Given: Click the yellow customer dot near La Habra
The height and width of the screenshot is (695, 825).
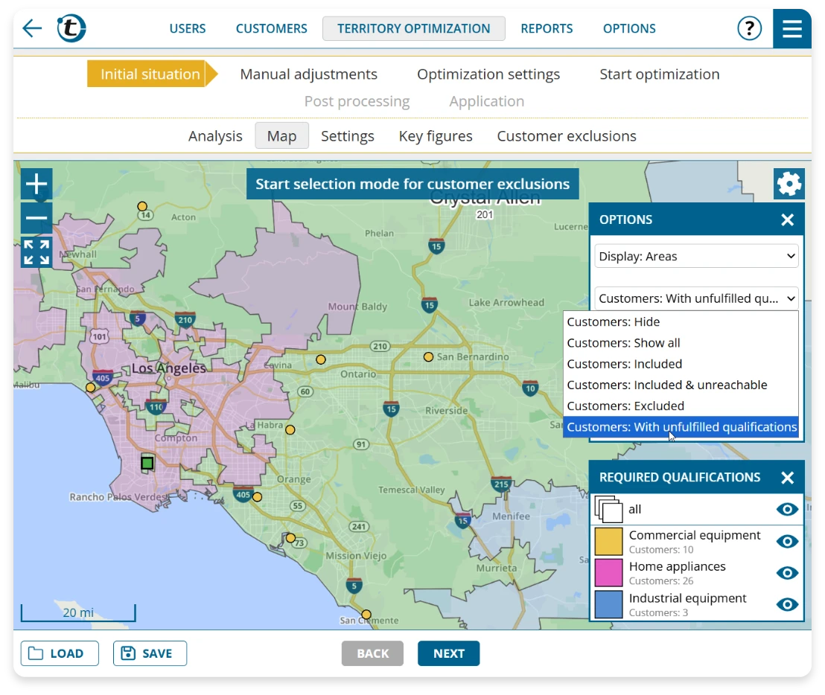Looking at the screenshot, I should [290, 430].
